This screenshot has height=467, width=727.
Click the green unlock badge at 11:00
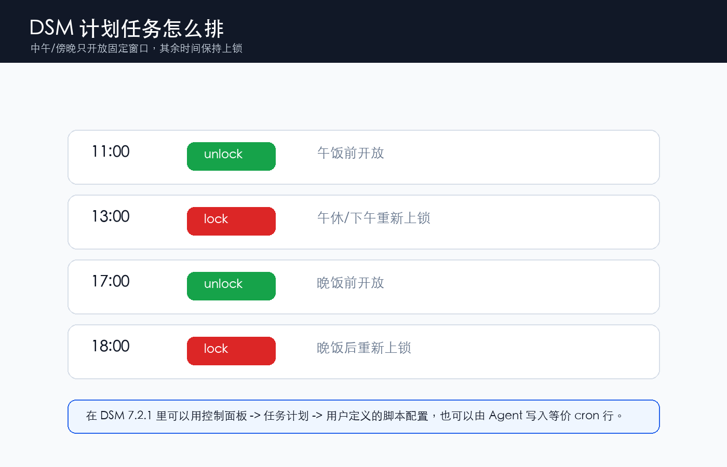tap(231, 156)
